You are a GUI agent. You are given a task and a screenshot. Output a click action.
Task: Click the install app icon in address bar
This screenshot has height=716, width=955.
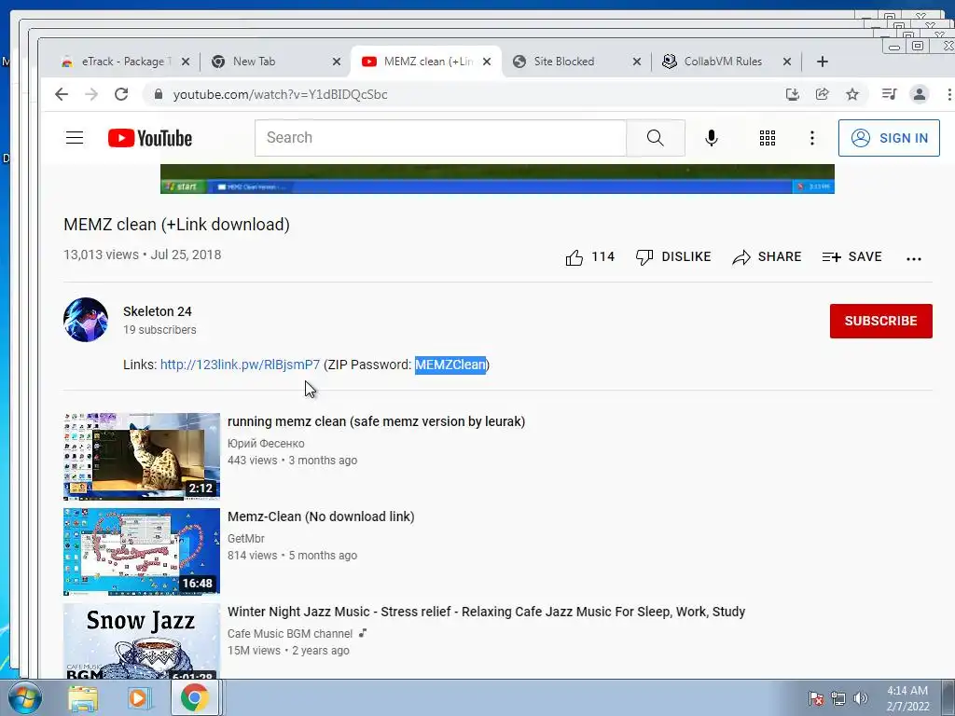[792, 94]
